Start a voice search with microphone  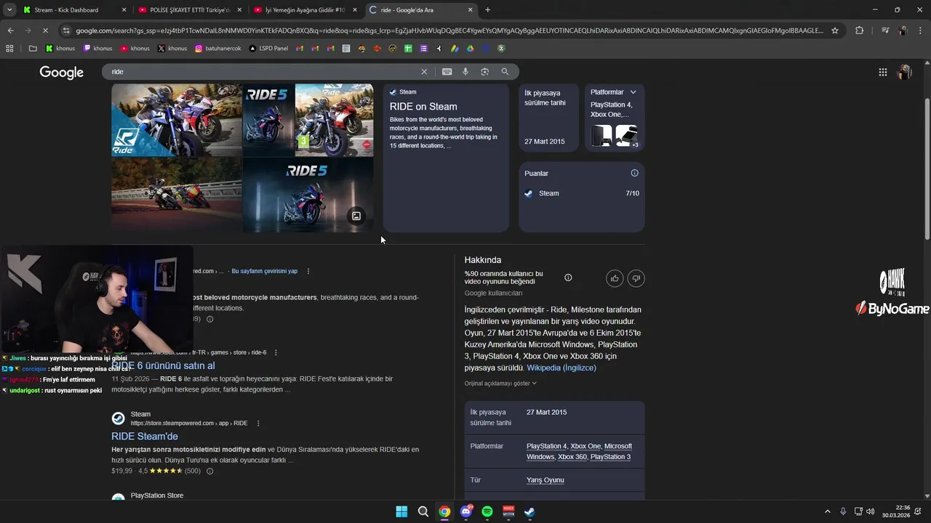465,72
